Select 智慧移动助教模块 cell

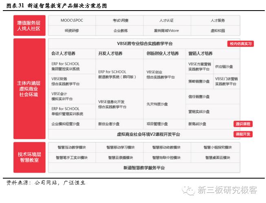point(167,147)
